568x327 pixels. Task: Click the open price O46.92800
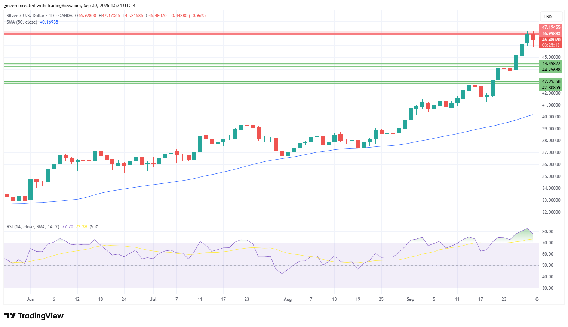86,16
